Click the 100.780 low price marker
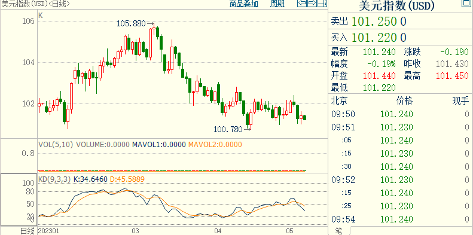The image size is (473, 235). click(x=228, y=129)
